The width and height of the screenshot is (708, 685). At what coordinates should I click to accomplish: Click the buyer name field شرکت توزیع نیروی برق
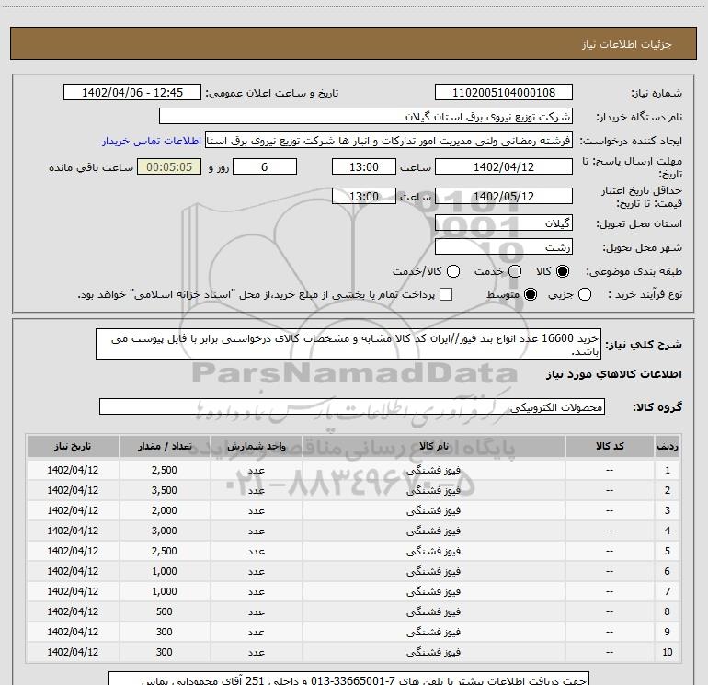point(366,117)
